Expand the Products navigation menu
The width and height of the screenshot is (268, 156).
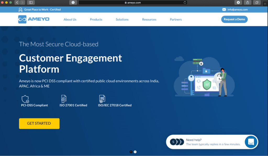tap(96, 20)
